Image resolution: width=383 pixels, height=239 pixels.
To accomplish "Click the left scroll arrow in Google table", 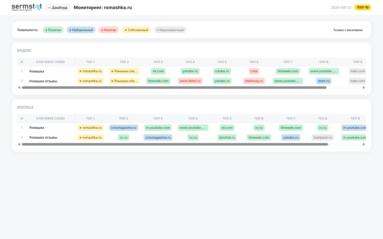I will 19,144.
